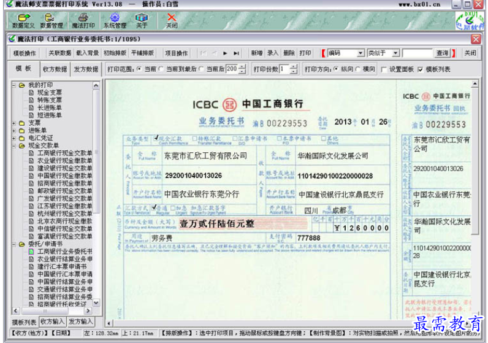Select the 工商银行业务委托书 green template icon
The image size is (488, 343).
[31, 252]
